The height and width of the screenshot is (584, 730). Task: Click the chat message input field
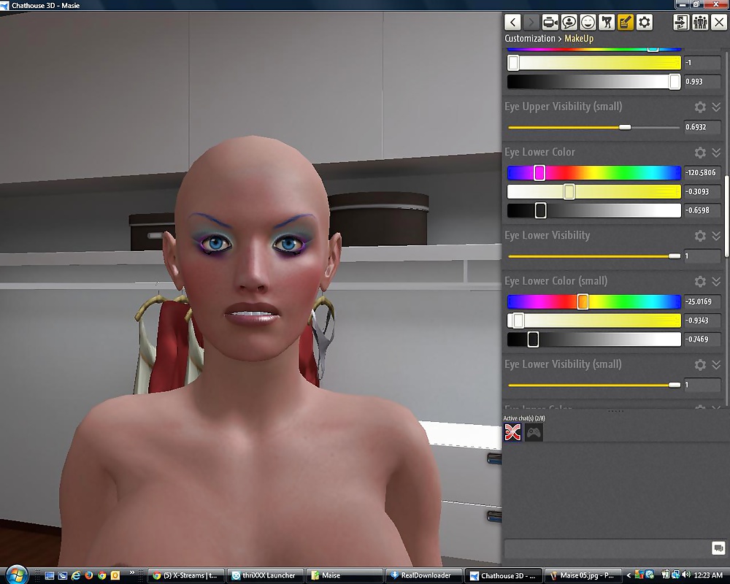click(x=606, y=548)
